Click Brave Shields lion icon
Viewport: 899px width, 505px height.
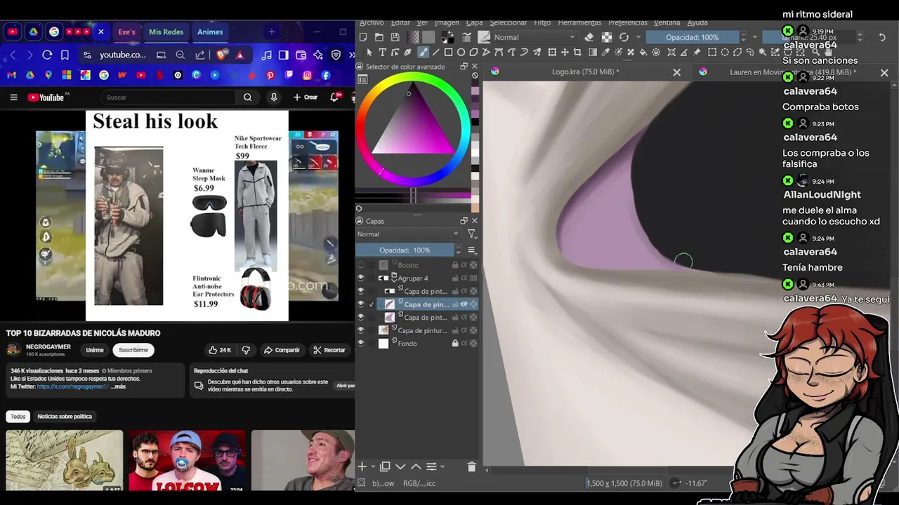[222, 55]
